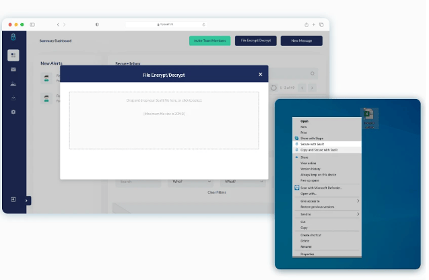
Task: Select Scan with Microsoft Defender
Action: (x=327, y=188)
